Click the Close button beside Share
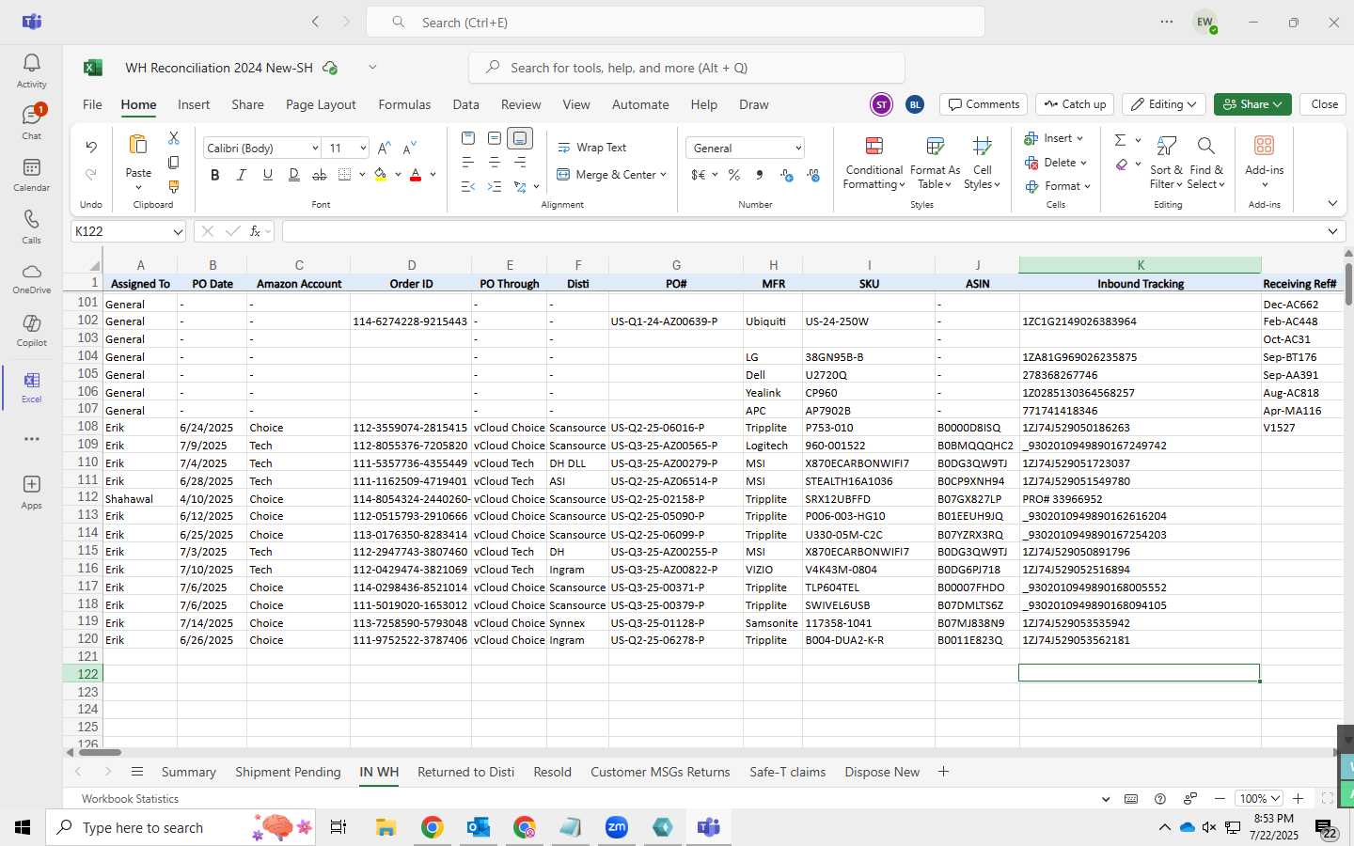Image resolution: width=1354 pixels, height=846 pixels. 1324,104
